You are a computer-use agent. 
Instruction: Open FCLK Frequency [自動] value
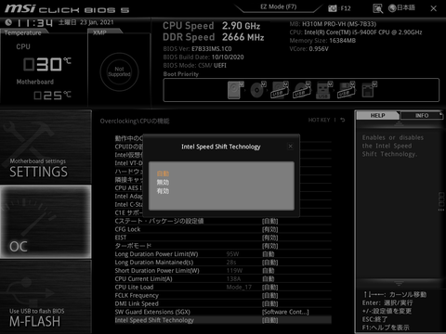(x=269, y=295)
